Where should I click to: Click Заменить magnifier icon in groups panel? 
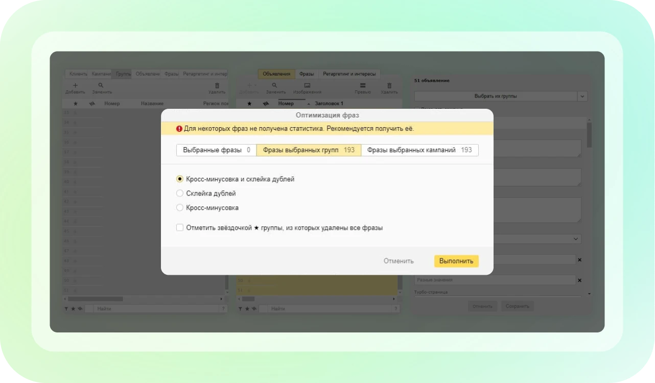point(101,86)
